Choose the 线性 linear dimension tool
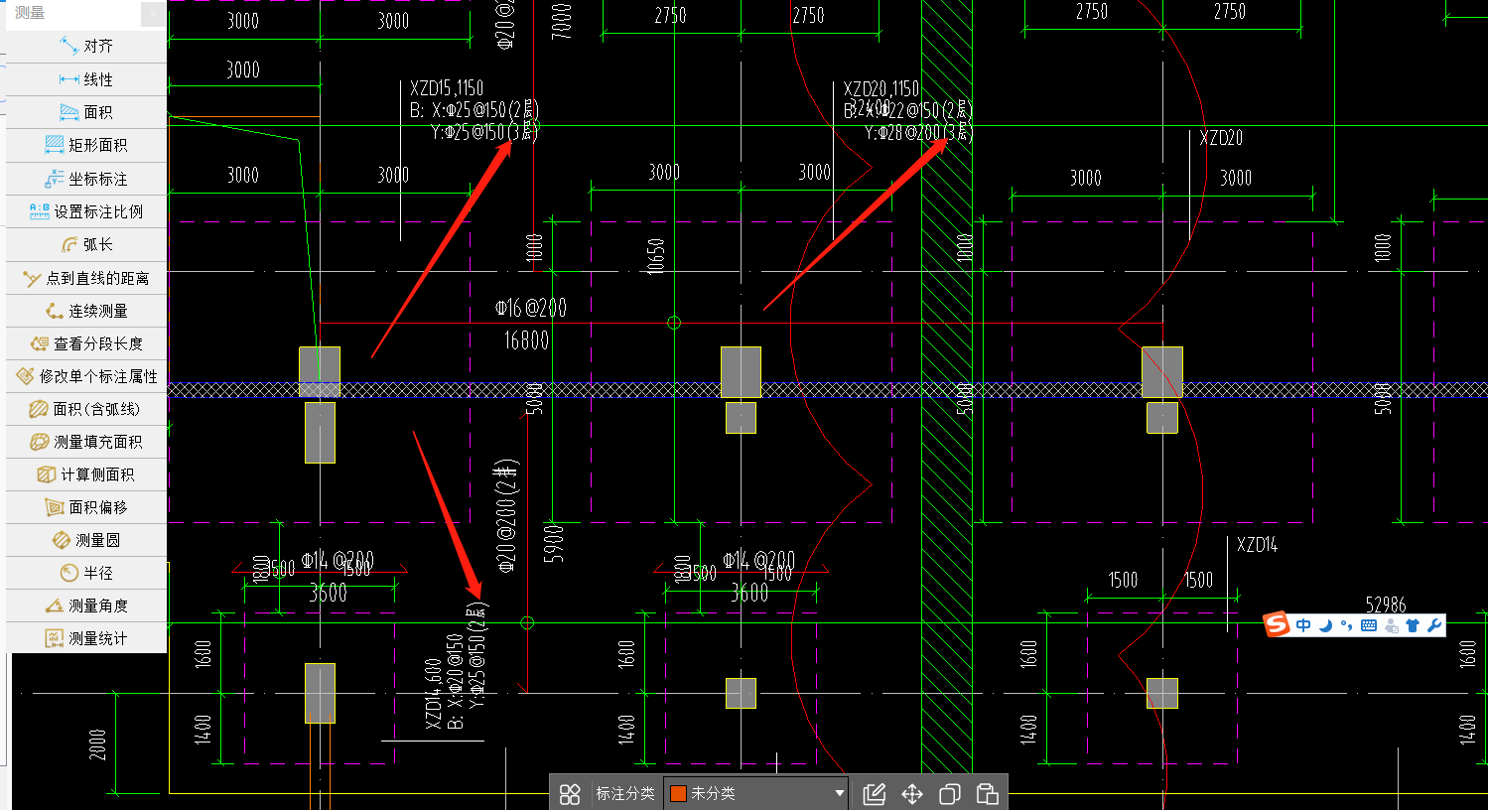The width and height of the screenshot is (1488, 810). click(86, 79)
